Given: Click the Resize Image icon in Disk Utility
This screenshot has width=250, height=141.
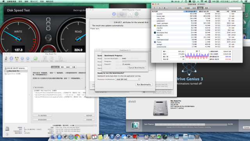Looking at the screenshot, I should [61, 59].
